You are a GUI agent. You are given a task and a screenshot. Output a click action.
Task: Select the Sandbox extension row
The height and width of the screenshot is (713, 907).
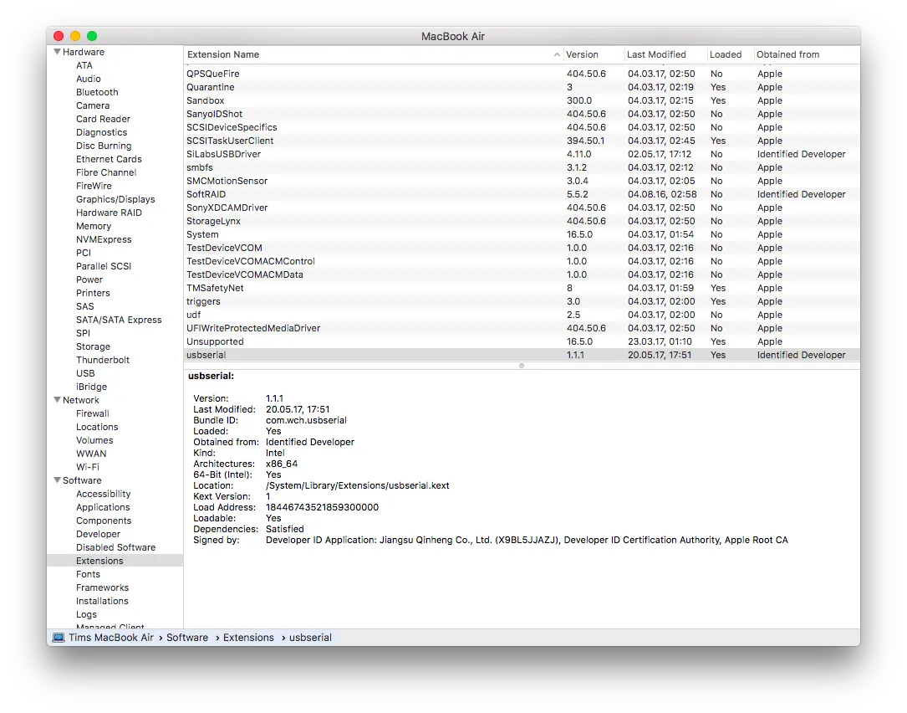click(x=522, y=100)
